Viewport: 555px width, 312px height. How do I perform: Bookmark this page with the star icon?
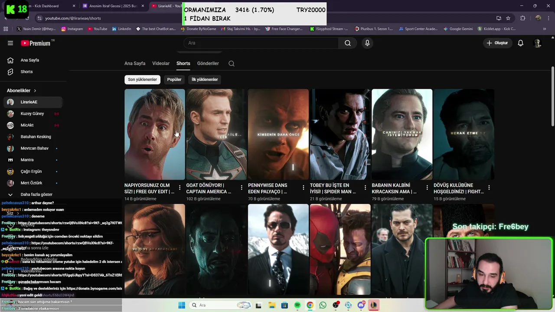(508, 18)
